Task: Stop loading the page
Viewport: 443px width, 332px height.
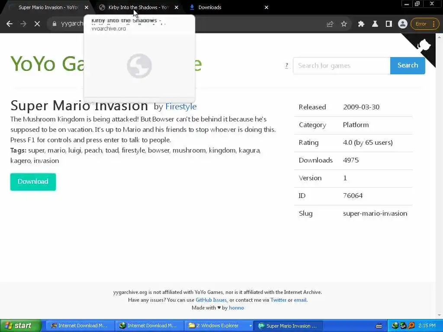Action: (x=37, y=24)
